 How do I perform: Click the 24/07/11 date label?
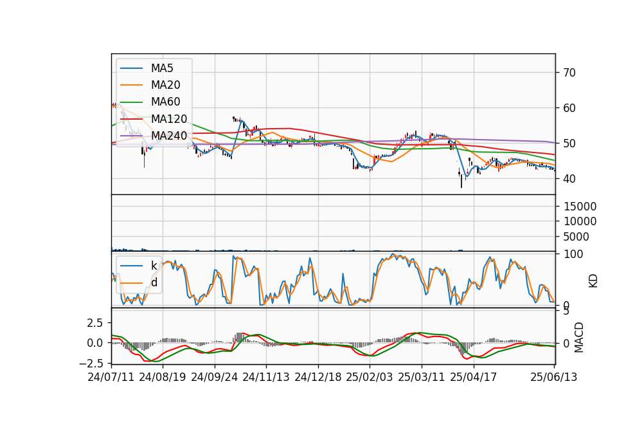point(111,377)
